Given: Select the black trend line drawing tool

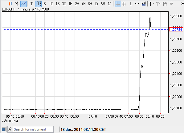Looking at the screenshot, I should (152, 4).
